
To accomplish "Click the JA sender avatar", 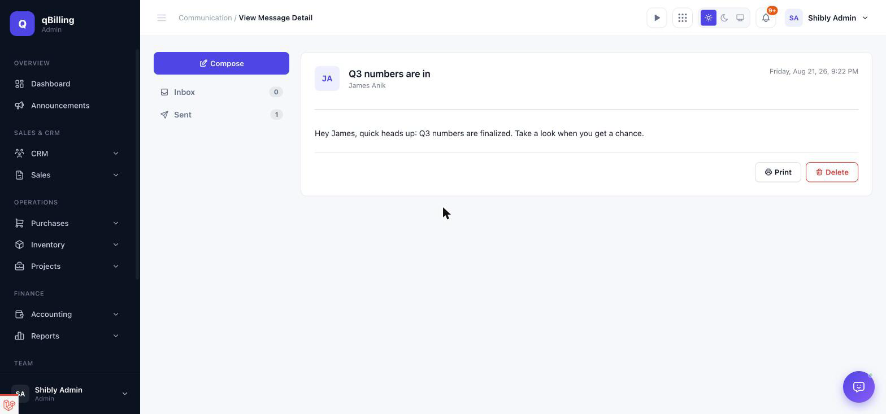I will 327,79.
